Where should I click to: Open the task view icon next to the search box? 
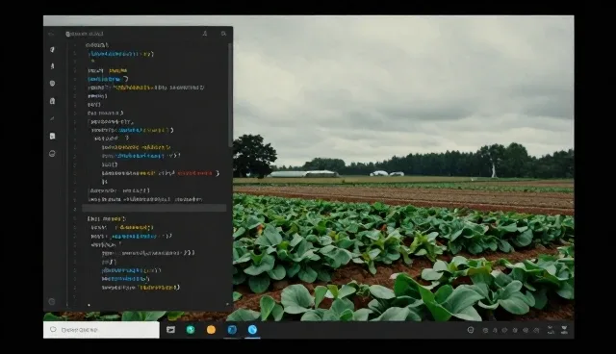[x=170, y=330]
